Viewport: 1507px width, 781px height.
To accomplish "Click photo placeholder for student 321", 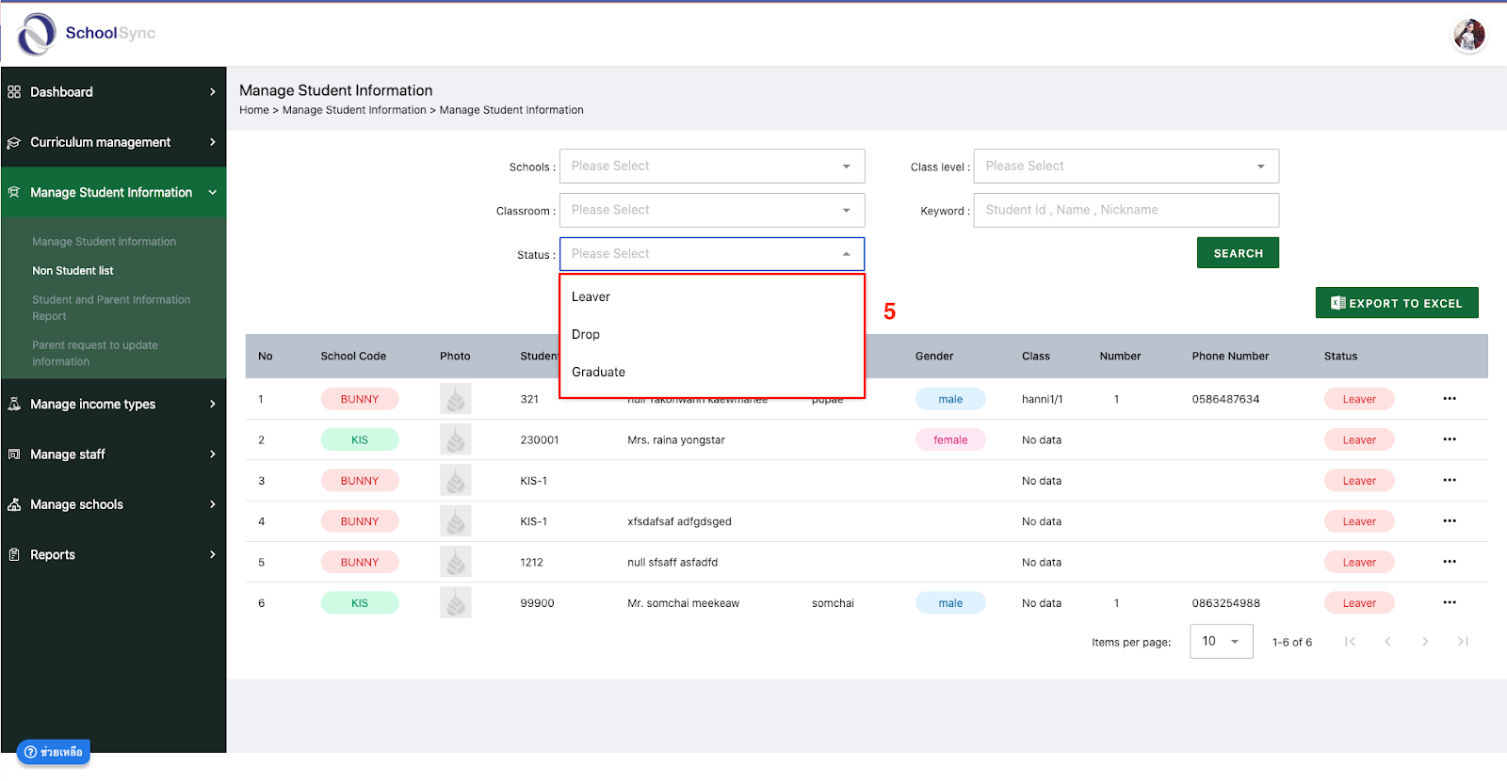I will coord(456,399).
